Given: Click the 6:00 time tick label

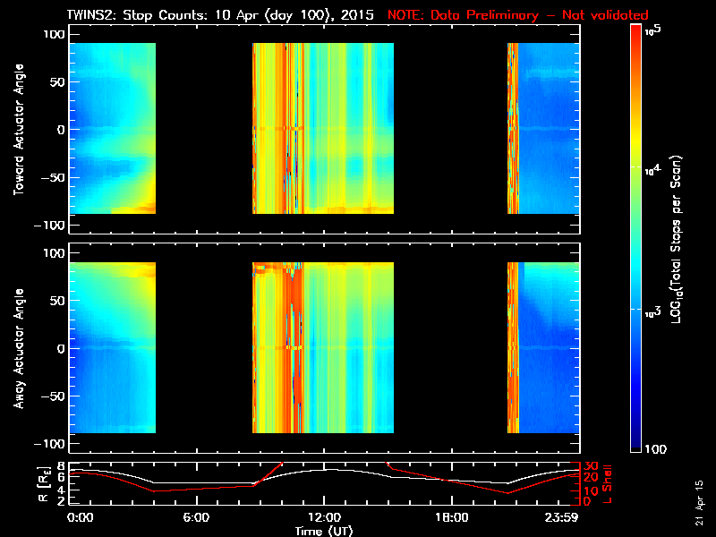Looking at the screenshot, I should point(196,518).
